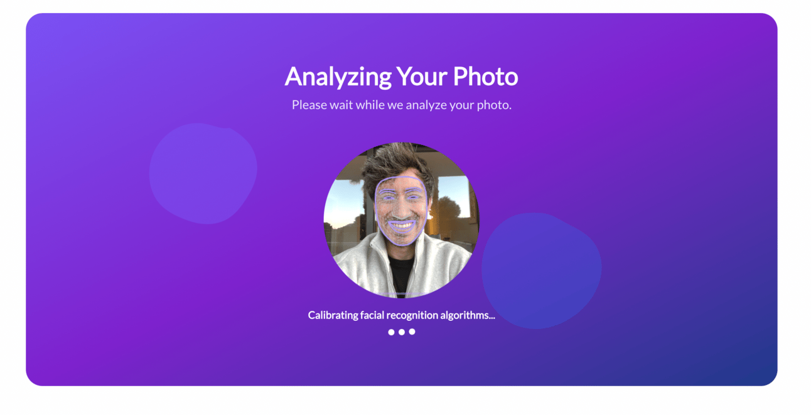Click the sky area inside the photo
The image size is (811, 415).
(343, 198)
